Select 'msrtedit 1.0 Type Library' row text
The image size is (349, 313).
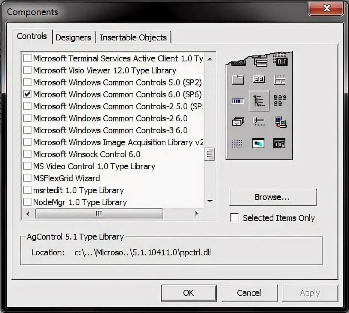78,190
